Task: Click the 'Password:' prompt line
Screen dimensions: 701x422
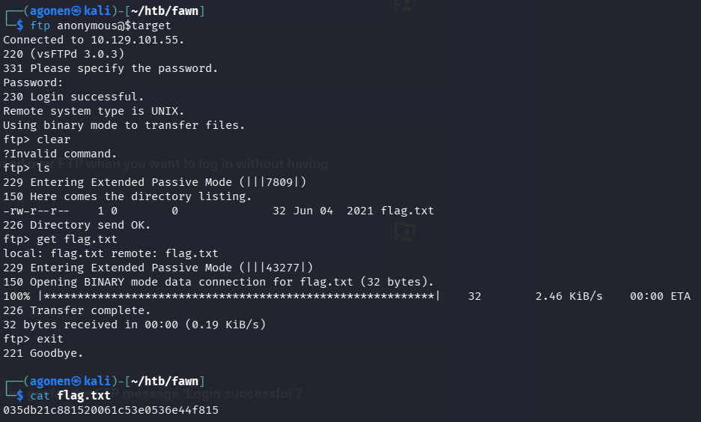Action: click(34, 82)
